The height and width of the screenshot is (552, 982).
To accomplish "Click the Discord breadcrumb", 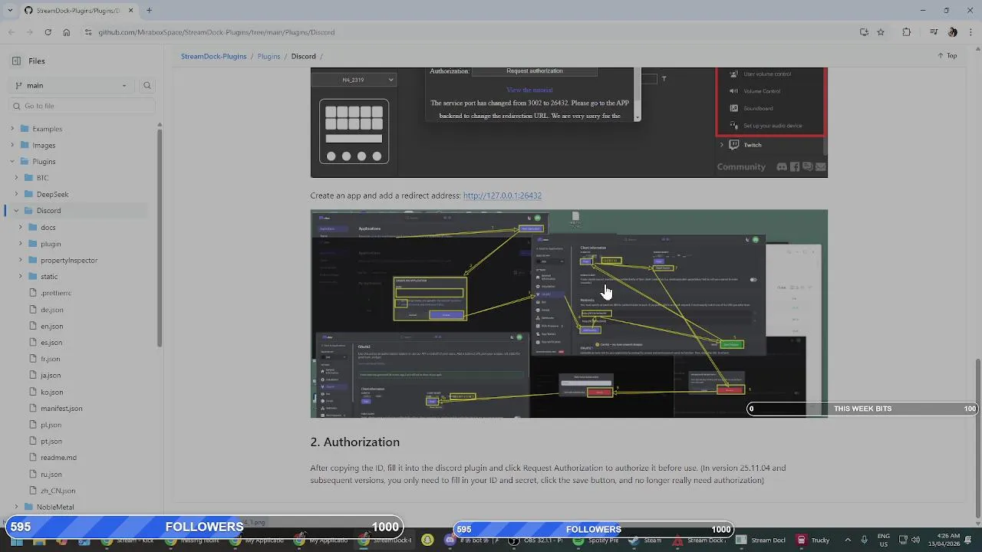I will pyautogui.click(x=303, y=56).
